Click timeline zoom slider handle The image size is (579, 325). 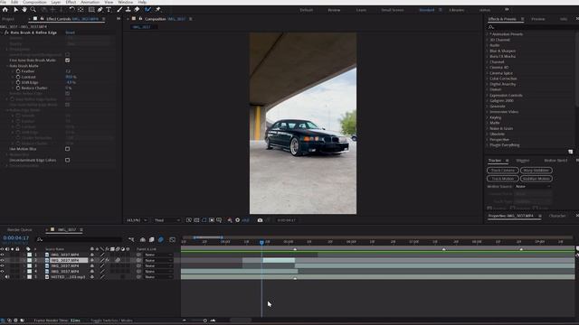pos(205,320)
